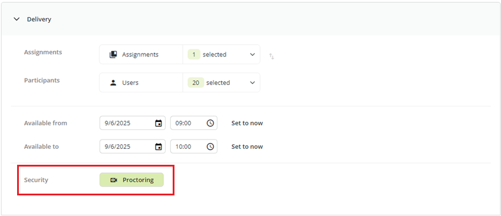Click the 20 selected users count badge

tap(196, 82)
